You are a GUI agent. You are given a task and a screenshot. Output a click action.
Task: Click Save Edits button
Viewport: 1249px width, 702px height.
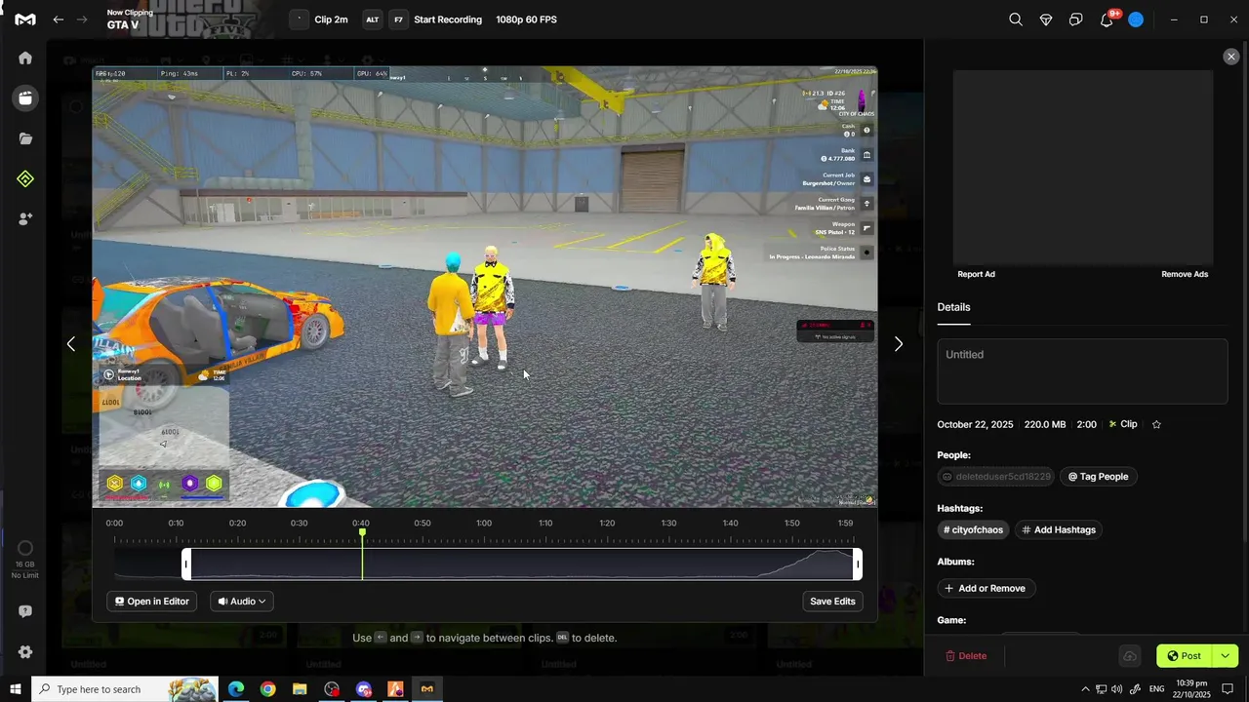[x=832, y=602]
